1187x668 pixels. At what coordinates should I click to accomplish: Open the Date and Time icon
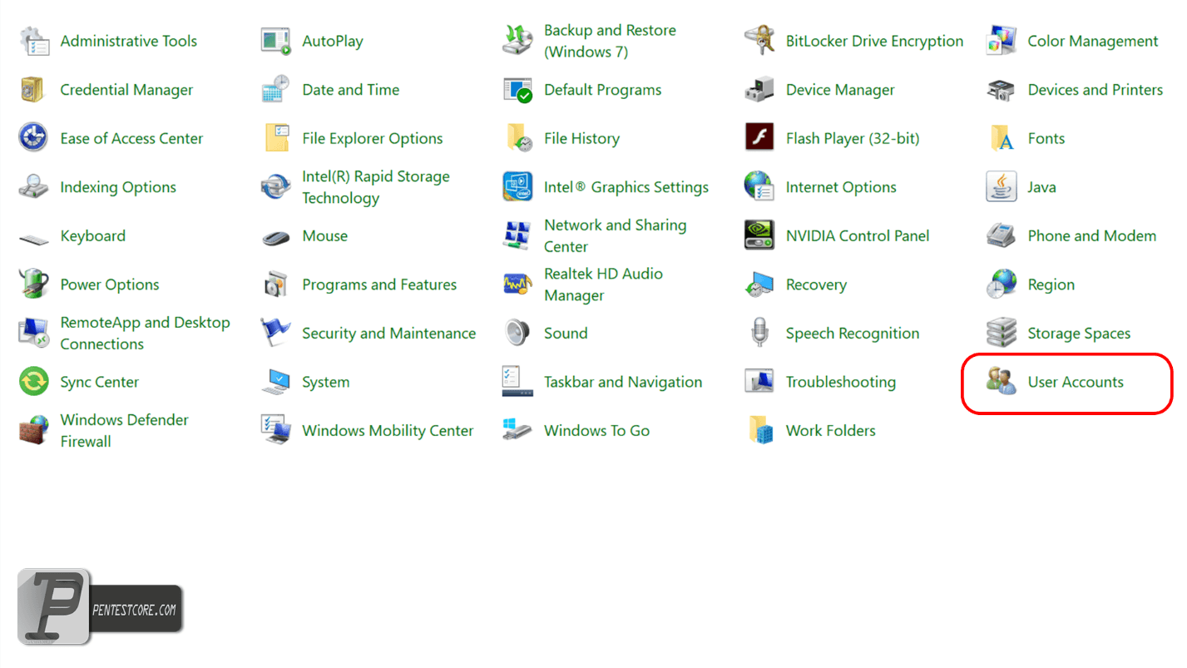[275, 90]
